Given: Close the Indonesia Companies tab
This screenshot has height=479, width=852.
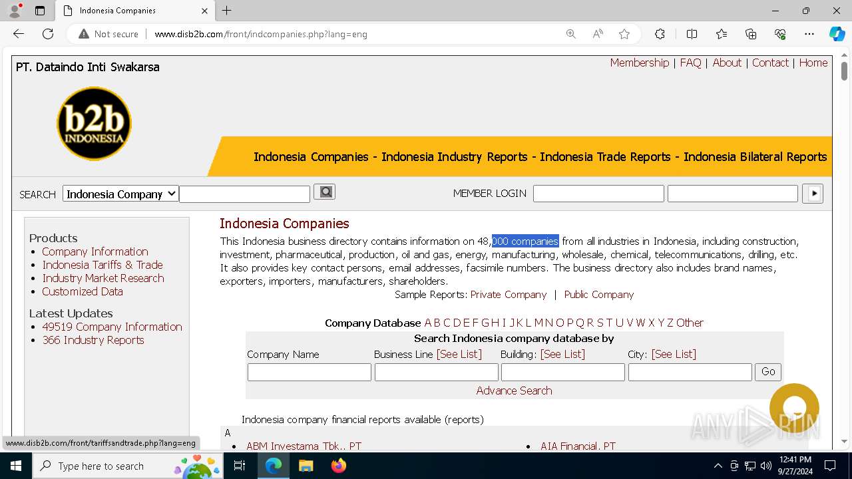Looking at the screenshot, I should [204, 11].
